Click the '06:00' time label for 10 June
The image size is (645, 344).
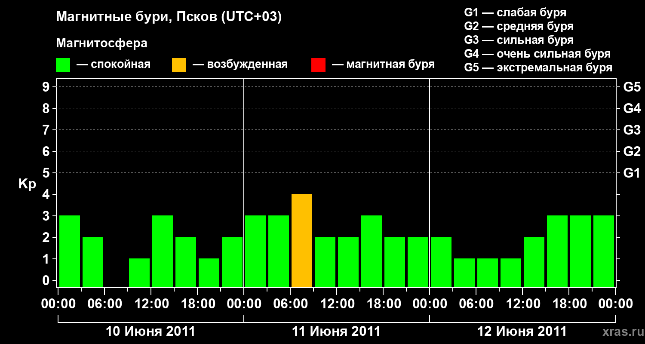104,304
